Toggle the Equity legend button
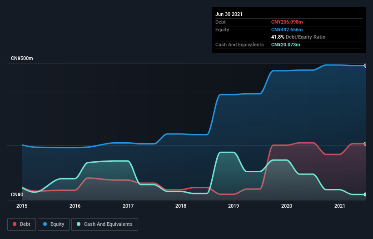Image resolution: width=373 pixels, height=239 pixels. 54,224
